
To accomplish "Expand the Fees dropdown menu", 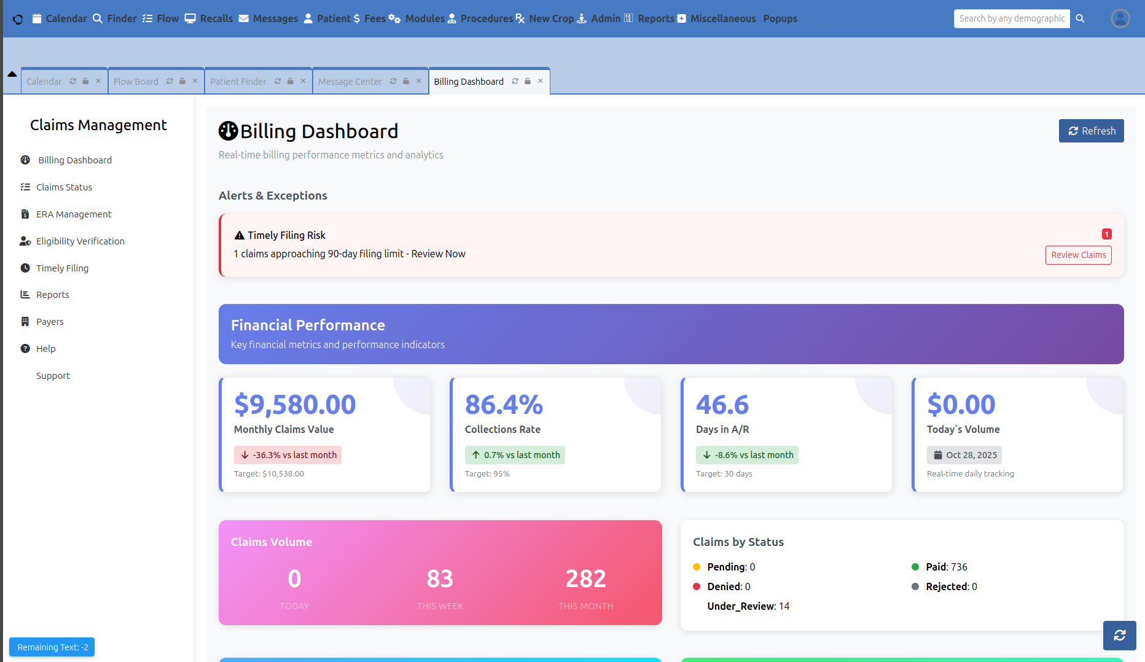I will point(369,18).
